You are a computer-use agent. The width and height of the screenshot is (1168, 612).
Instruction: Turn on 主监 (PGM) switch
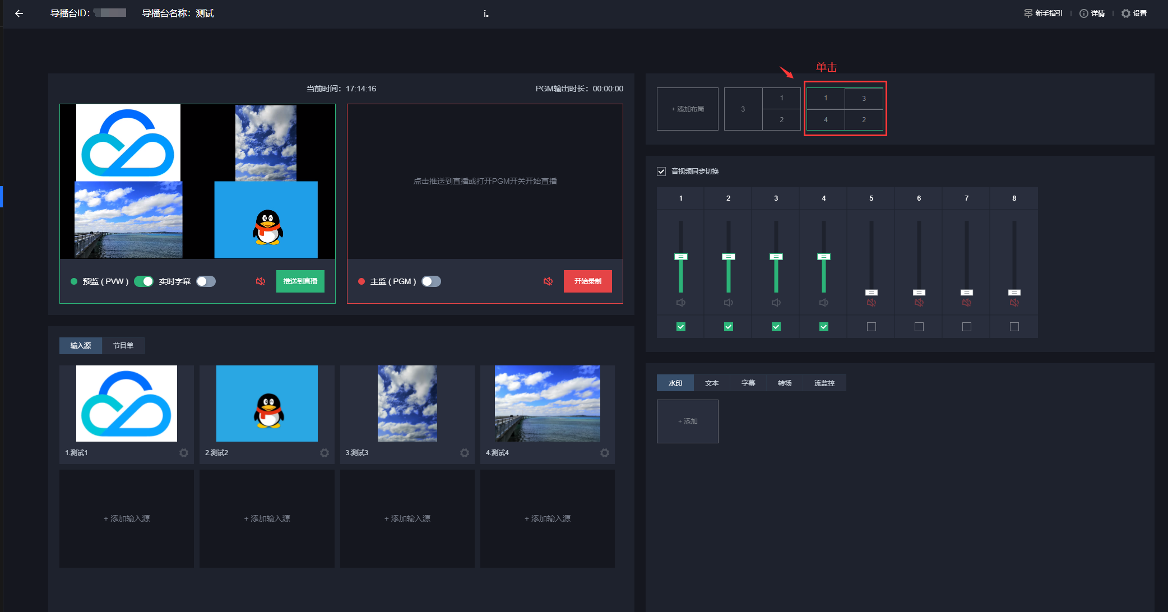pyautogui.click(x=431, y=281)
